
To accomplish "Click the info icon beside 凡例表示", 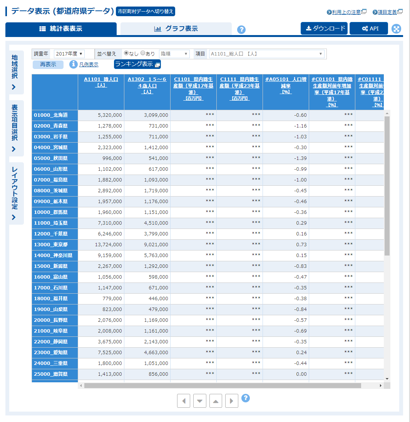I will pyautogui.click(x=74, y=64).
